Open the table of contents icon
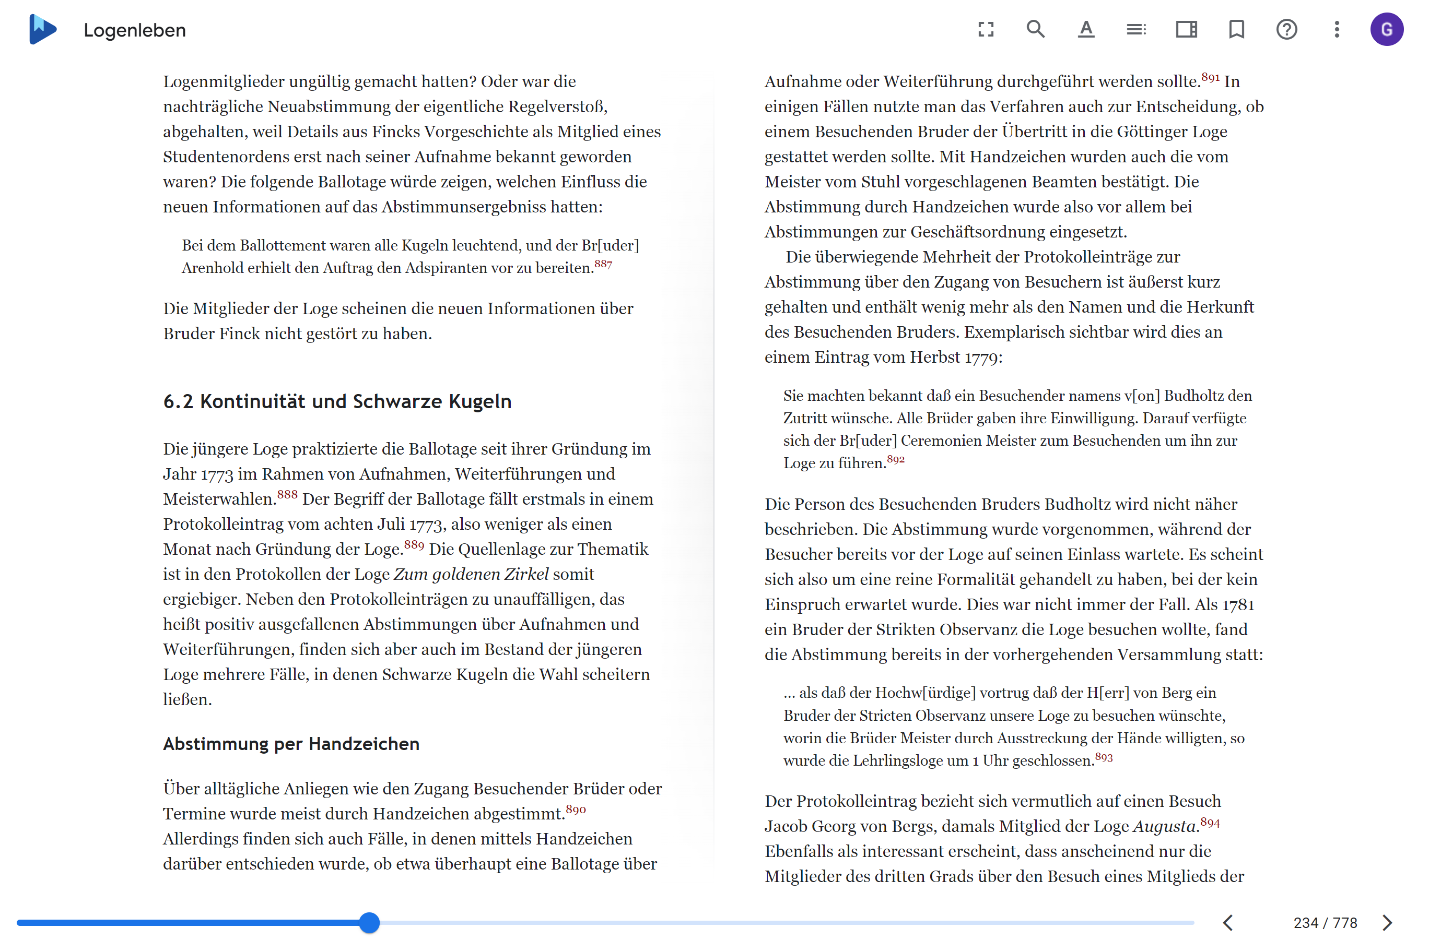This screenshot has height=952, width=1429. [x=1136, y=29]
